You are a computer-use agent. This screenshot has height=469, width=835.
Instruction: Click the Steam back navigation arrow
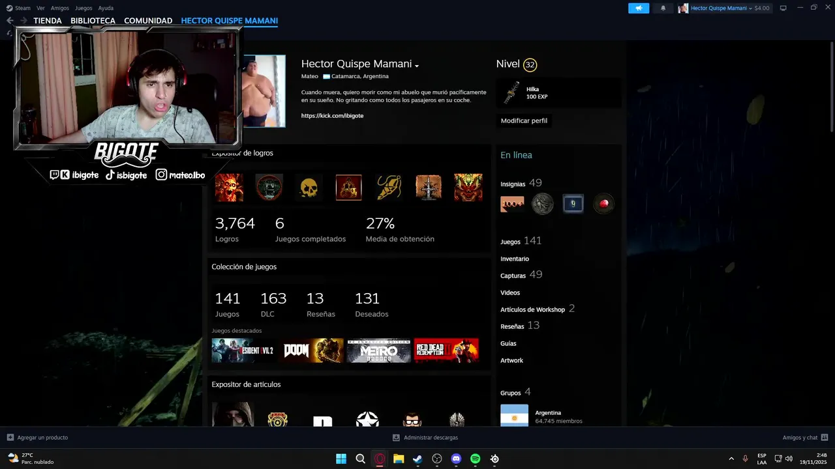click(10, 21)
